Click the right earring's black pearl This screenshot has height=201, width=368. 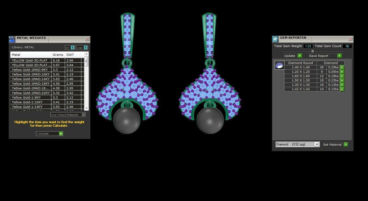(210, 120)
